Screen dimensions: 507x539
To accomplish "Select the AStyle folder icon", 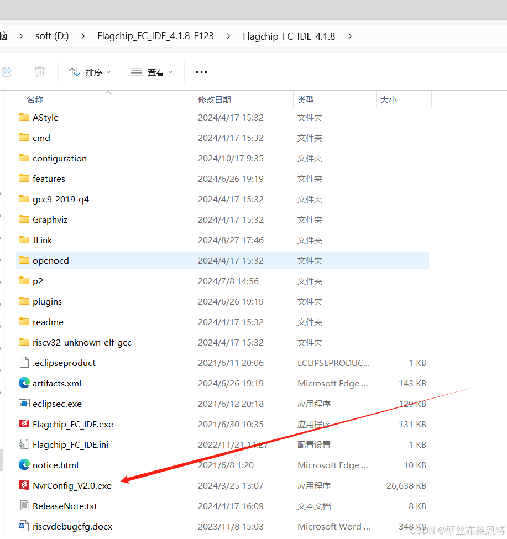I will point(24,117).
